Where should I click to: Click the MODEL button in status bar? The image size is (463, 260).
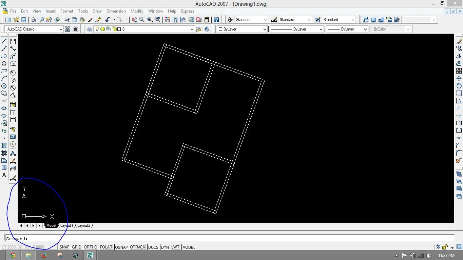189,247
